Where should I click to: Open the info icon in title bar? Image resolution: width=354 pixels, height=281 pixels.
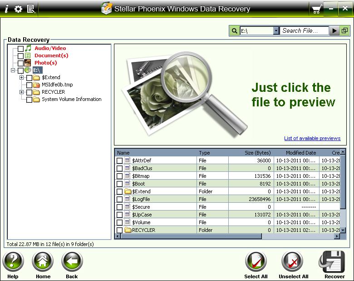click(6, 9)
